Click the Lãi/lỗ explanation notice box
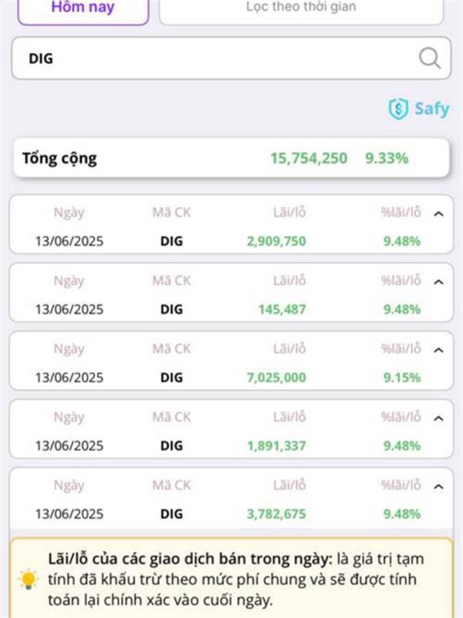The height and width of the screenshot is (618, 463). tap(231, 578)
